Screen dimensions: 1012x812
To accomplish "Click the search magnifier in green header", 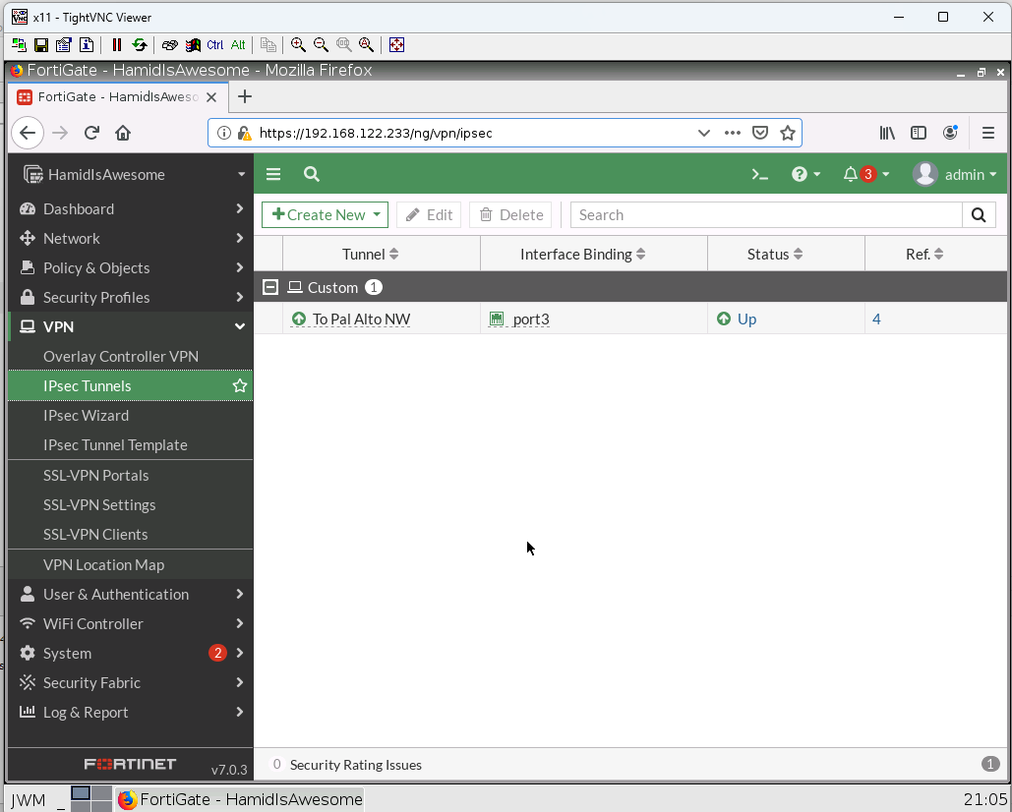I will click(x=312, y=174).
